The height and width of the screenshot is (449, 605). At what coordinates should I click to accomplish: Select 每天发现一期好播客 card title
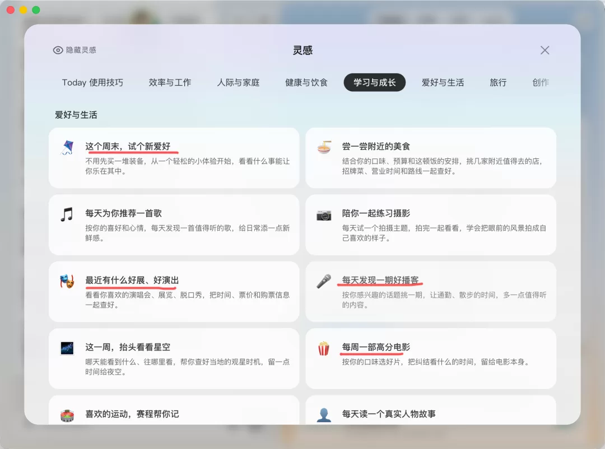click(x=380, y=280)
